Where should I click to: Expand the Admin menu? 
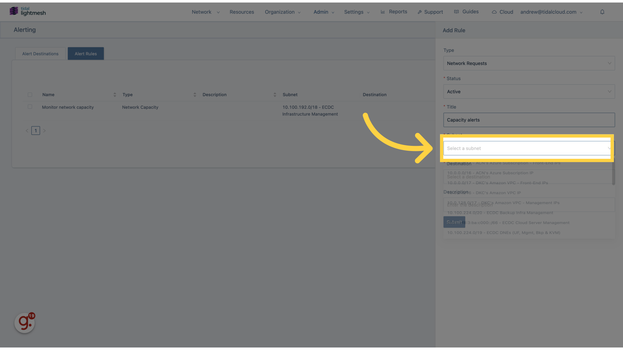point(324,12)
